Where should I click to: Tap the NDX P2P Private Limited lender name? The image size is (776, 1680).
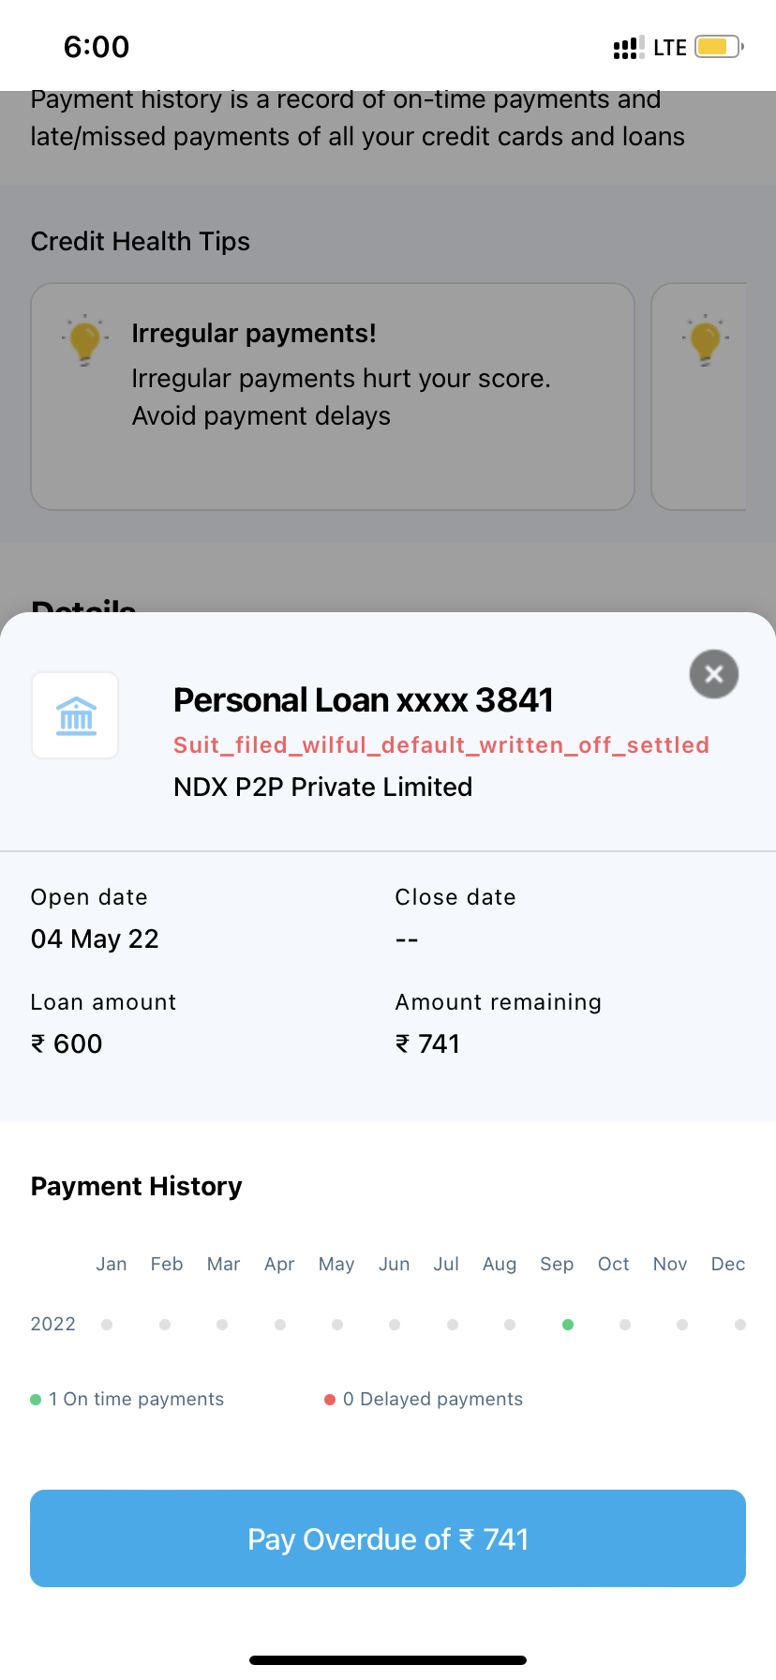pos(323,787)
